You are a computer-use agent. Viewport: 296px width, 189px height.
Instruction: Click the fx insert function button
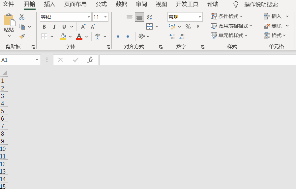pos(90,60)
